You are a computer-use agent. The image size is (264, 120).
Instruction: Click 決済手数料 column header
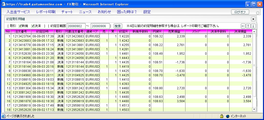tap(218, 32)
